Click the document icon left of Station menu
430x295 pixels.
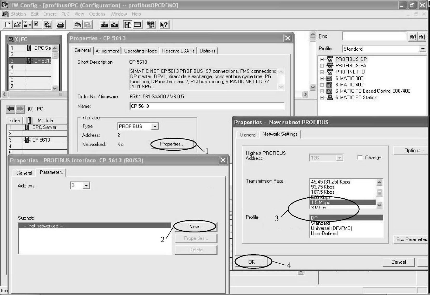point(5,14)
